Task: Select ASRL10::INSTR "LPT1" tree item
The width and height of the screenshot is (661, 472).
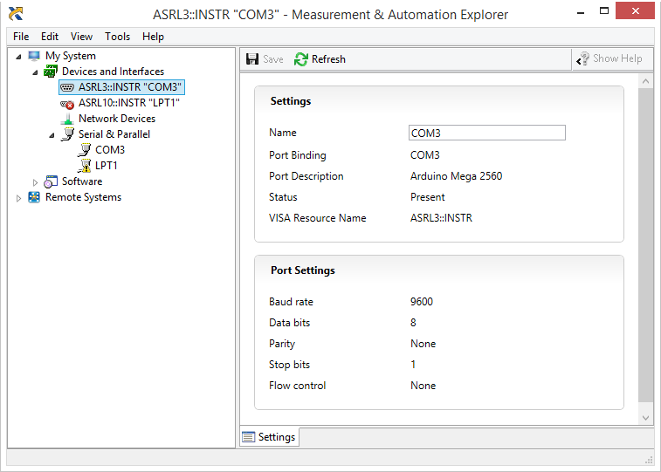Action: coord(129,103)
